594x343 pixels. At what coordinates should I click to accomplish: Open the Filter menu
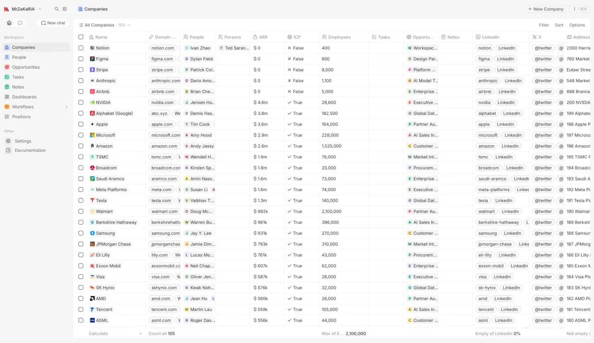pyautogui.click(x=544, y=25)
